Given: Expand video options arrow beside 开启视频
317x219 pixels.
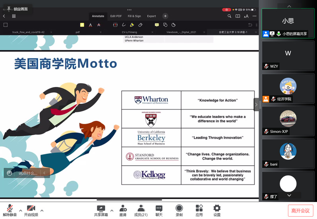Looking at the screenshot, I should [x=42, y=211].
